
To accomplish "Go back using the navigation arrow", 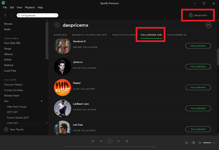I will [x=6, y=15].
